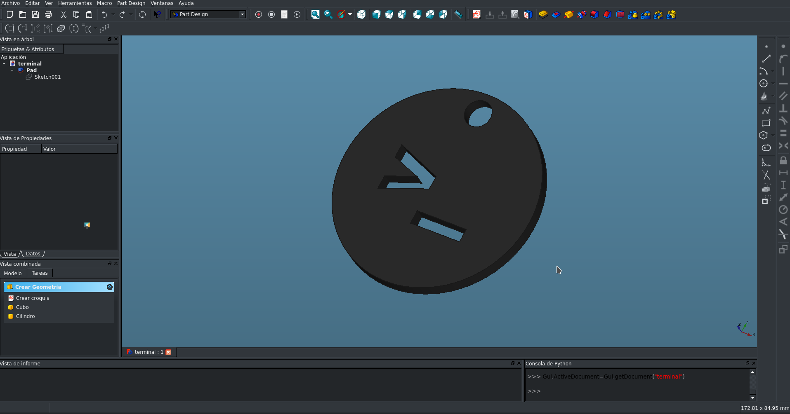Open the draw style dropdown arrow
The image size is (790, 414).
350,14
